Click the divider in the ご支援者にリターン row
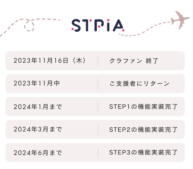Screen dimensions: 193x169 pos(98,84)
